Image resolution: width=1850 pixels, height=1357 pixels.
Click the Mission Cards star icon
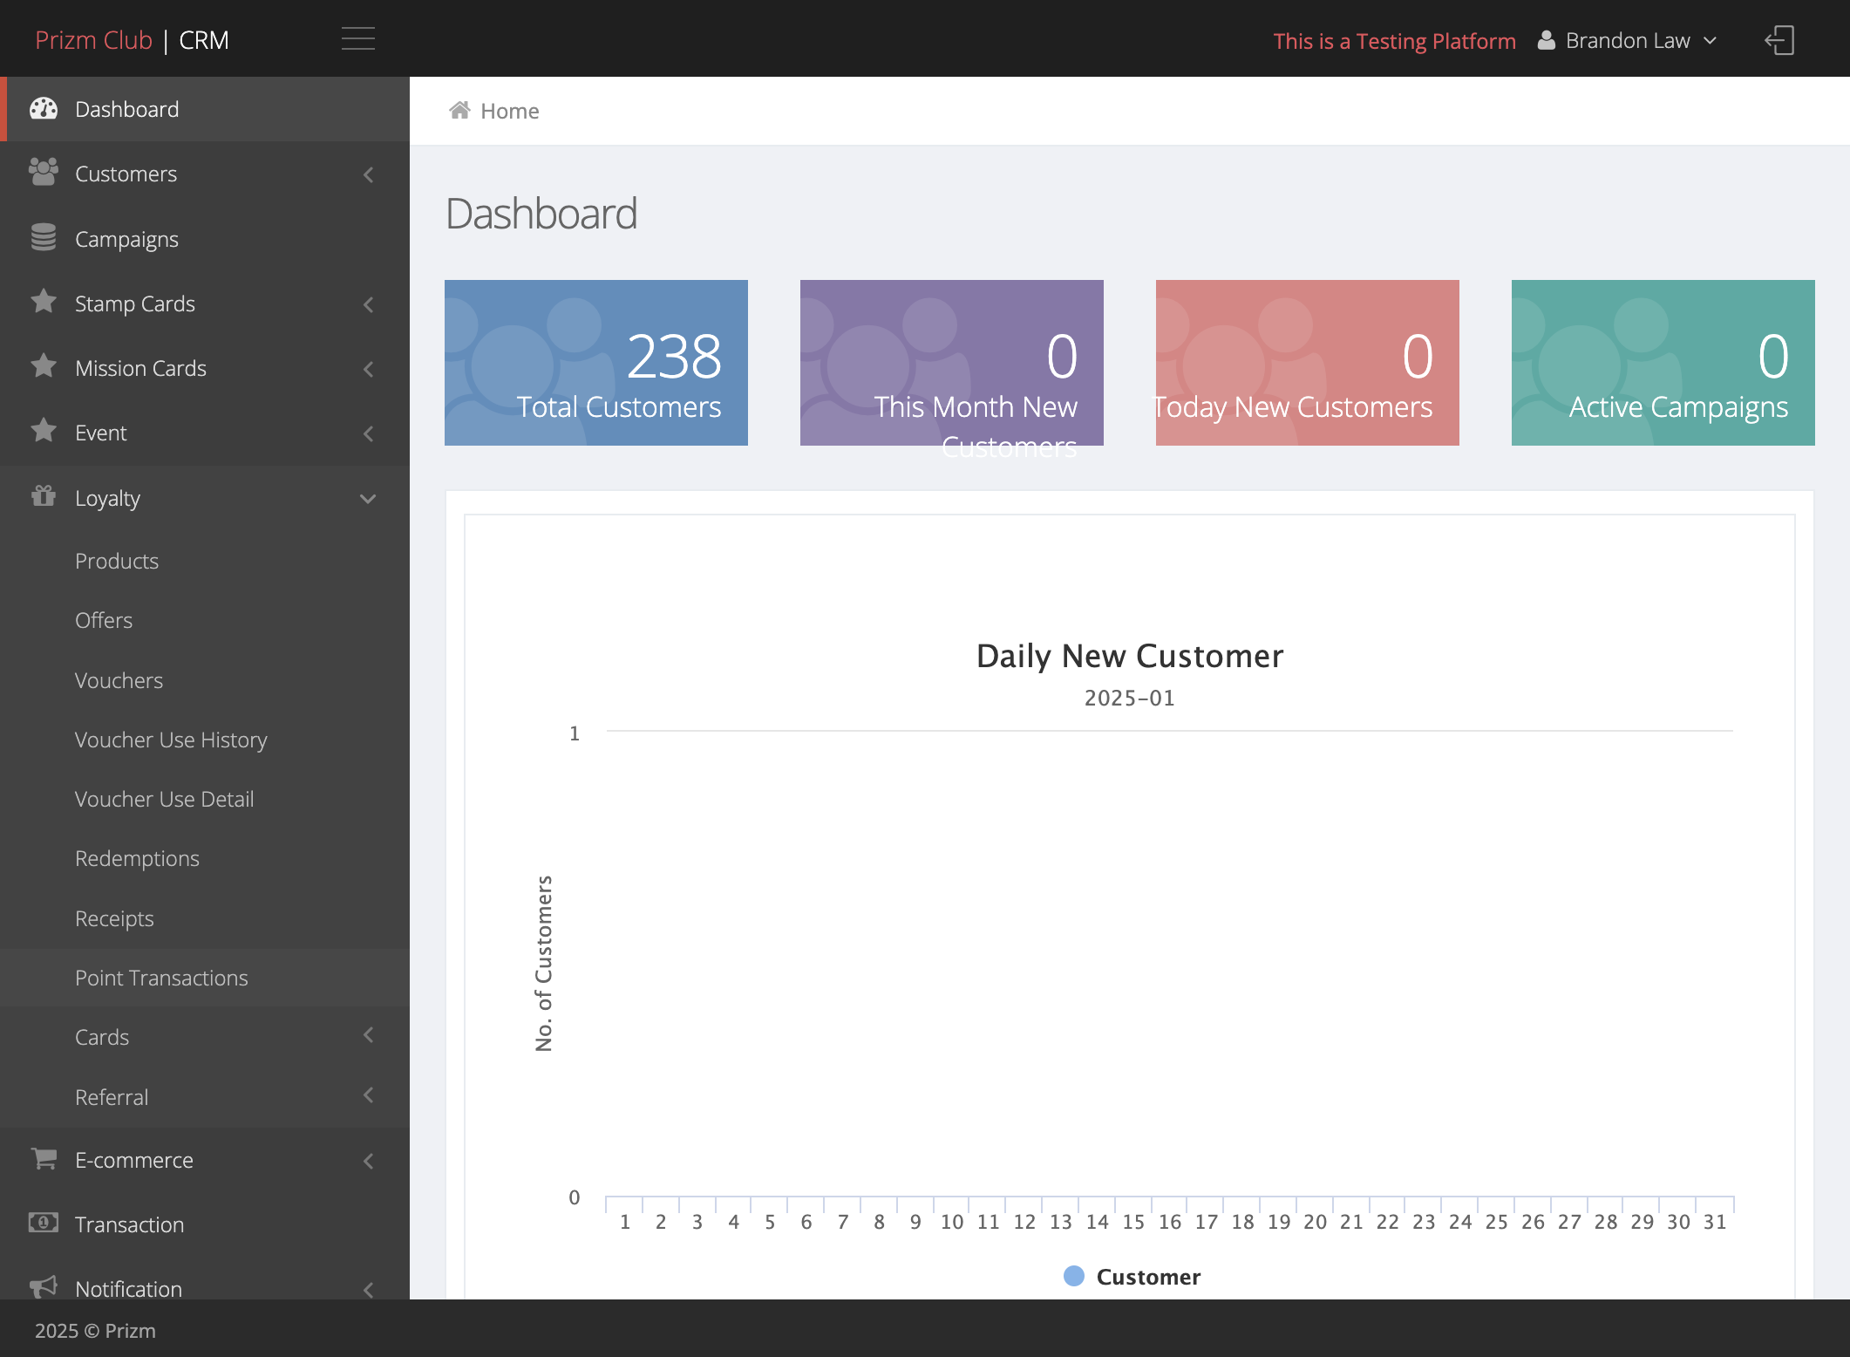(x=44, y=366)
